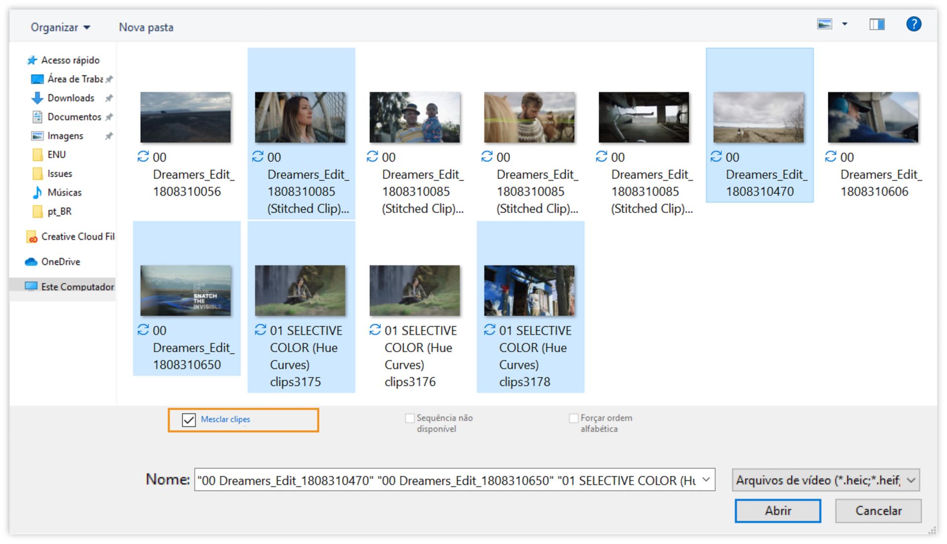Viewport: 947px width, 544px height.
Task: Uncheck the Mesclar clipes checkbox
Action: point(188,420)
